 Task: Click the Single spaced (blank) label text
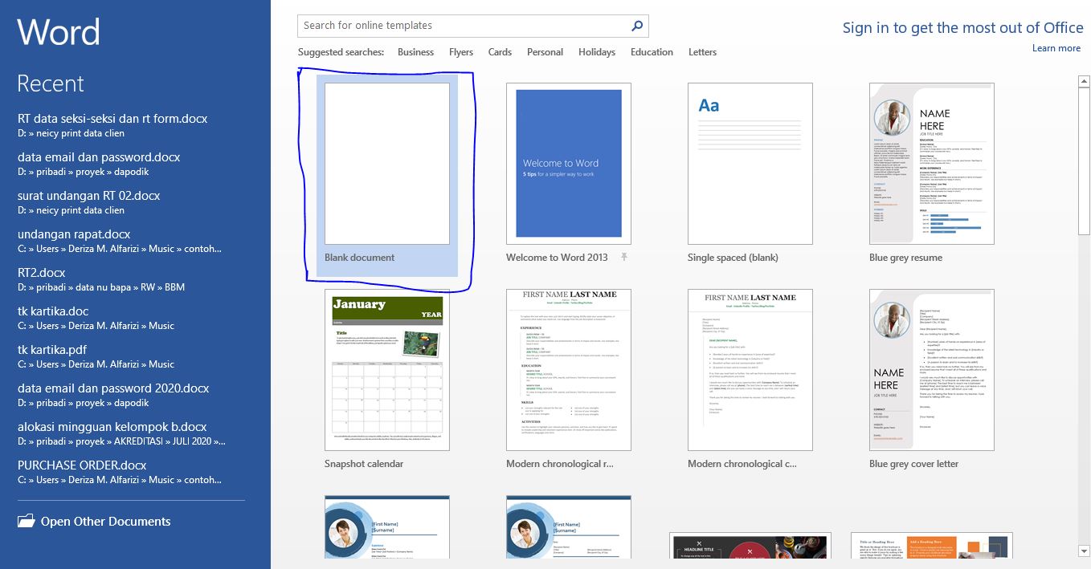coord(733,258)
